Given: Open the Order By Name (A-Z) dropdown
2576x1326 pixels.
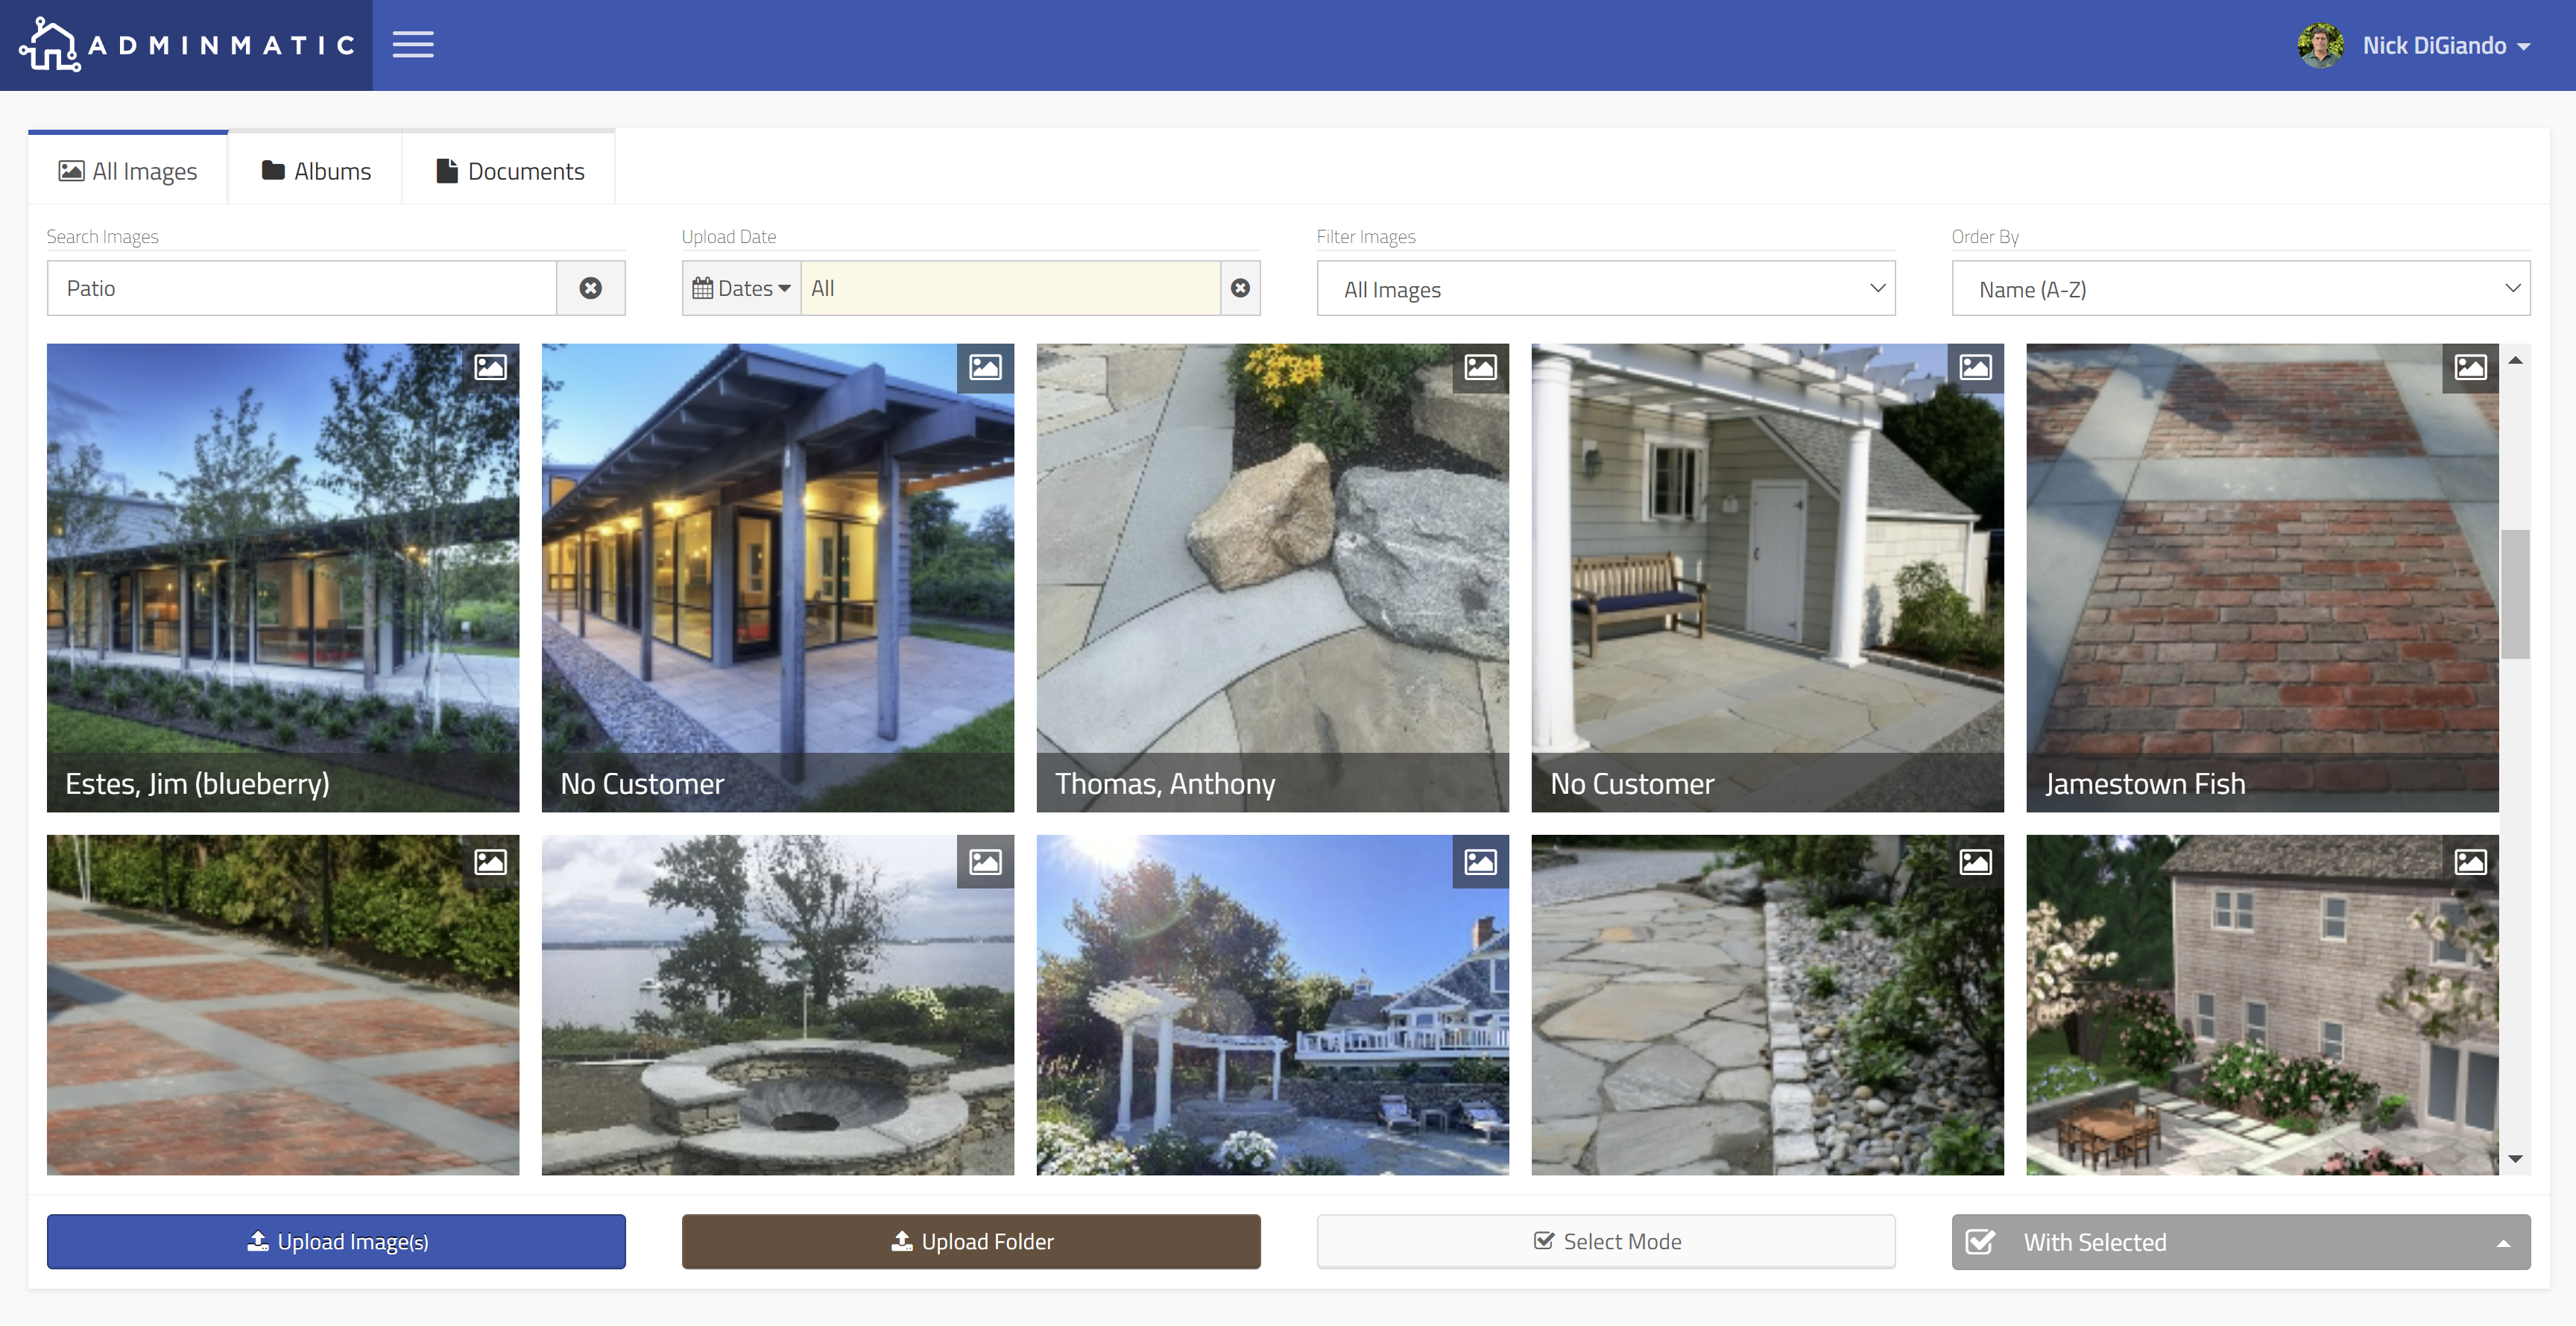Looking at the screenshot, I should coord(2241,289).
